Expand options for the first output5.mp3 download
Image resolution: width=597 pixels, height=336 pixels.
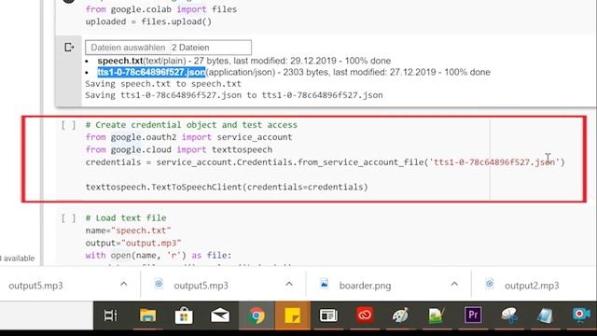[124, 284]
